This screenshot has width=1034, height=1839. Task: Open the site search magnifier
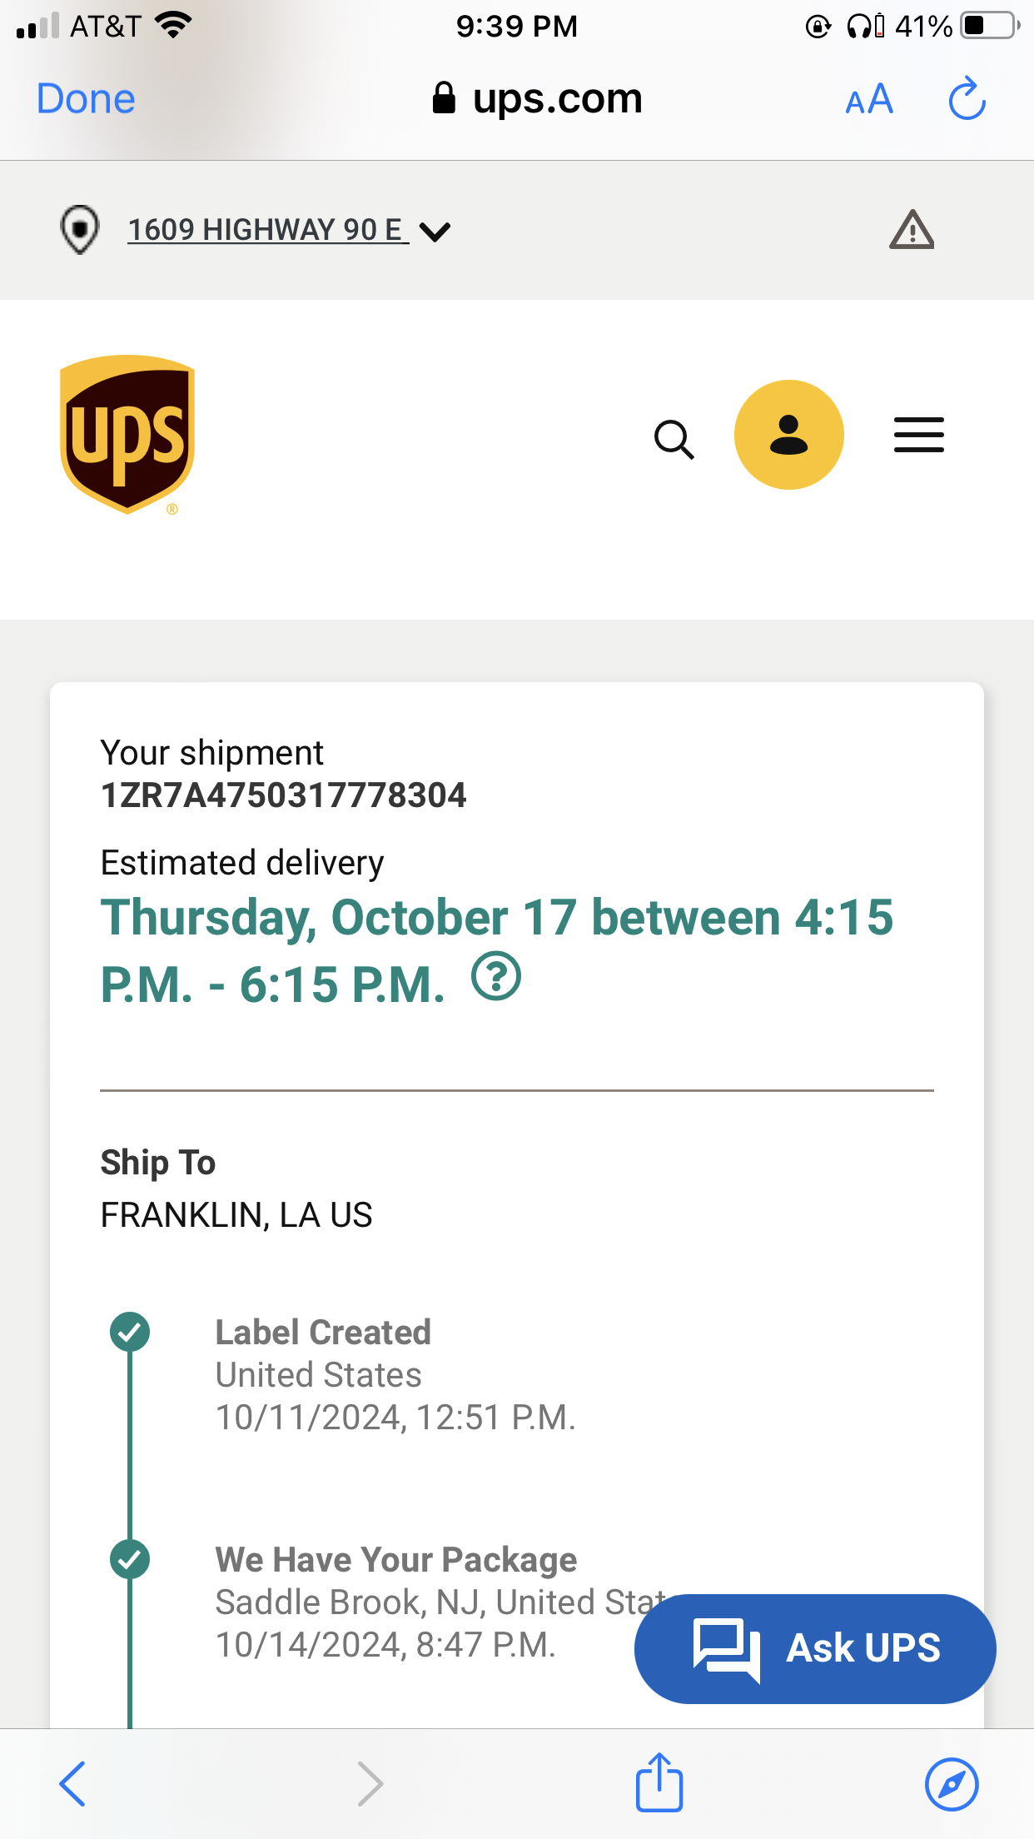click(x=674, y=439)
